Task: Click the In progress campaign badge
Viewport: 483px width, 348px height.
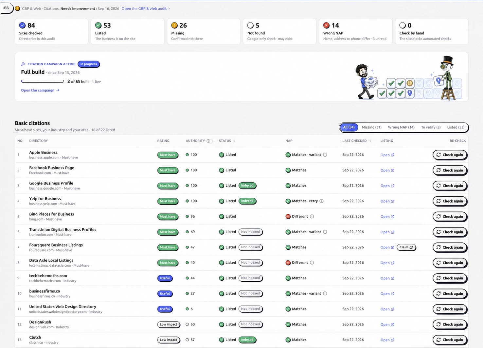Action: (x=89, y=64)
